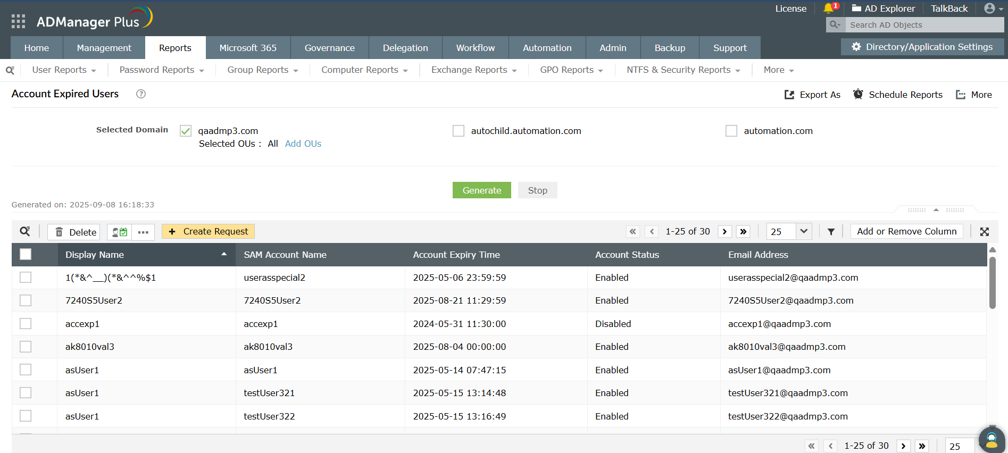
Task: Select row for ak8010val3
Action: click(26, 347)
